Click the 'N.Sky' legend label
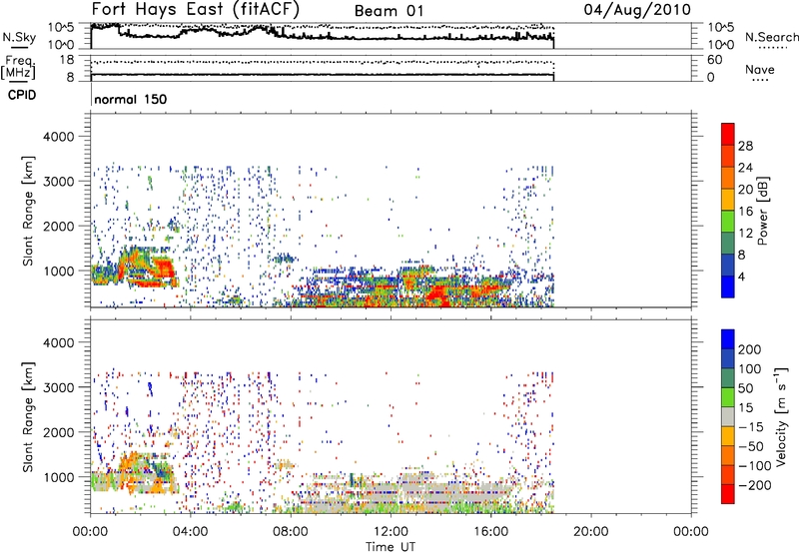 click(x=19, y=37)
